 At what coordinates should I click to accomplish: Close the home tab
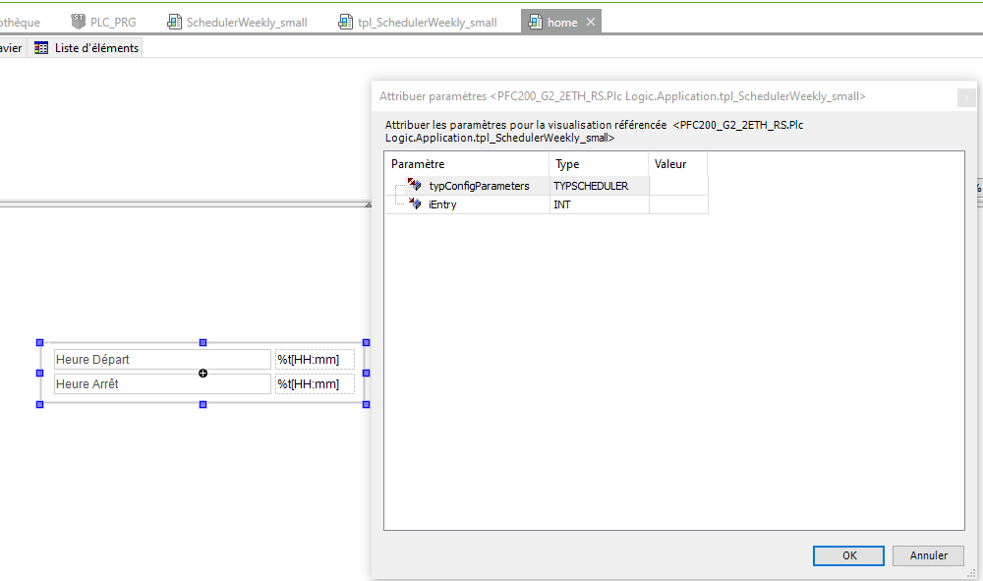click(590, 22)
